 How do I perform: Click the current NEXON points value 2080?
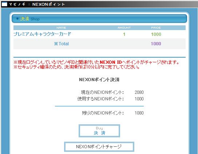[139, 92]
